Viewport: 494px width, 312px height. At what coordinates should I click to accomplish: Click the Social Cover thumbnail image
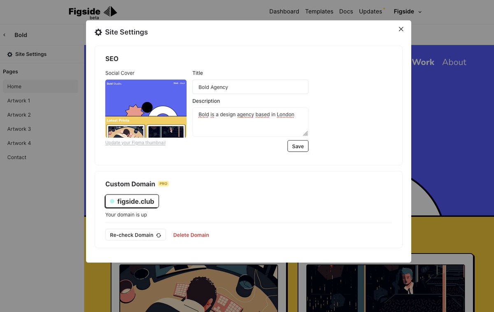pyautogui.click(x=146, y=108)
